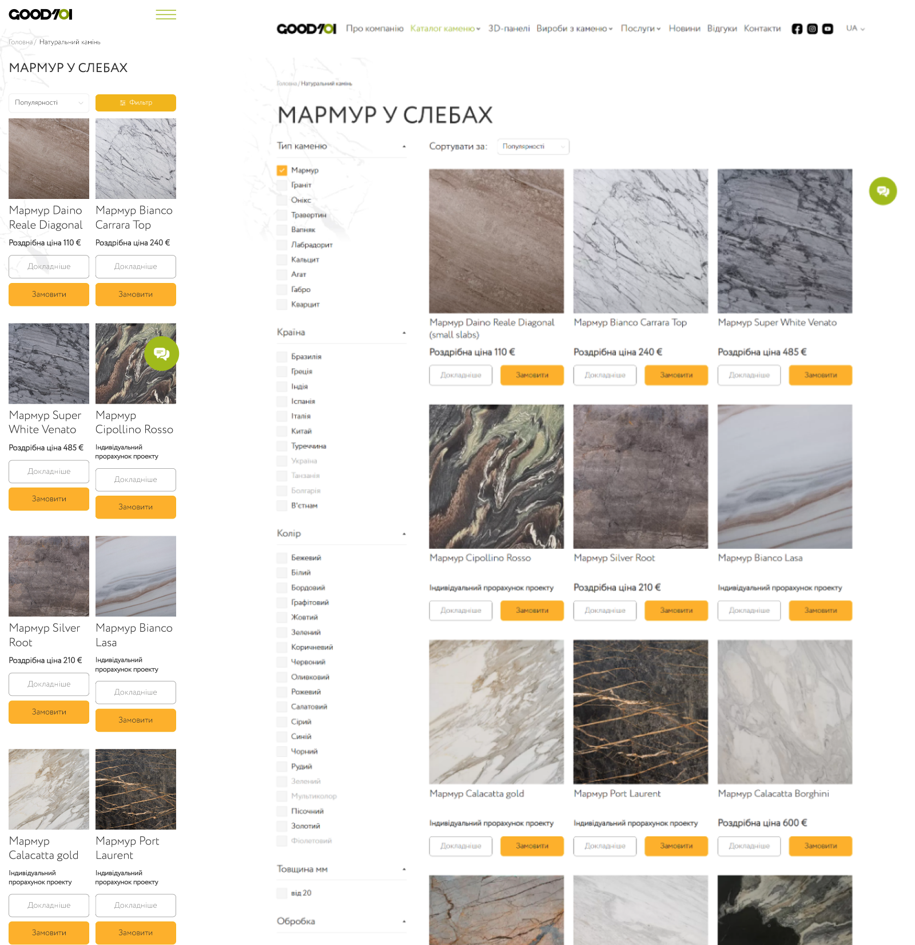915x945 pixels.
Task: Enable the Білий color filter checkbox
Action: [282, 572]
